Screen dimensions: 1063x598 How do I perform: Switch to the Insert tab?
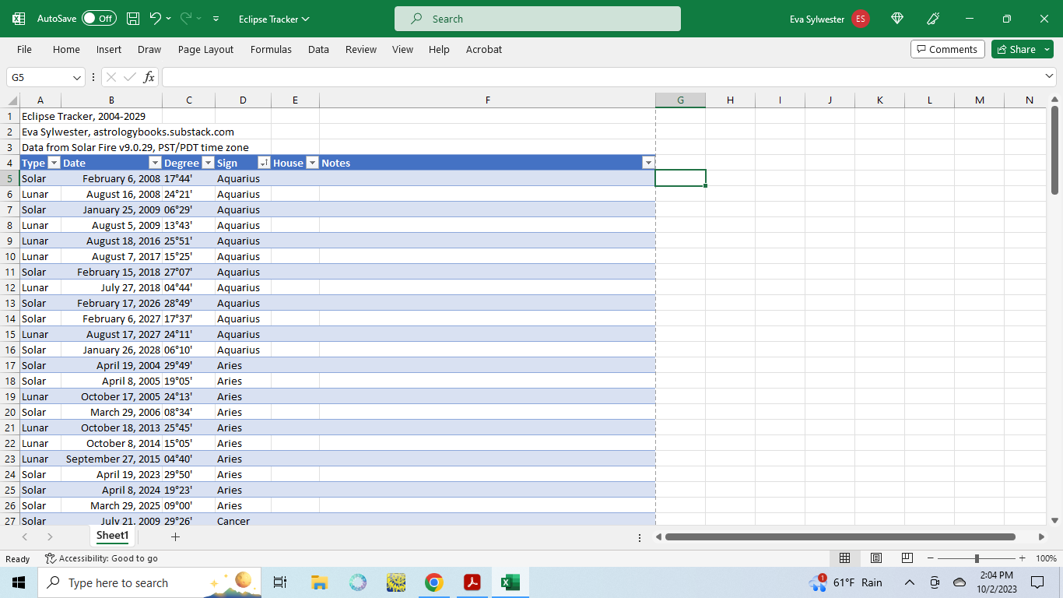109,49
